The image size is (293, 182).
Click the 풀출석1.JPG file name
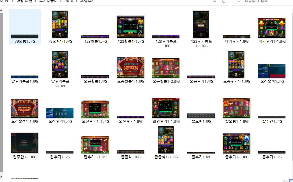point(131,157)
